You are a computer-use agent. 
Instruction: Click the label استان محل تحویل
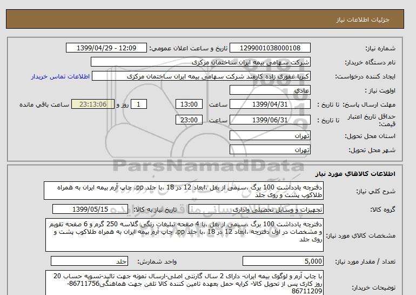coord(370,136)
